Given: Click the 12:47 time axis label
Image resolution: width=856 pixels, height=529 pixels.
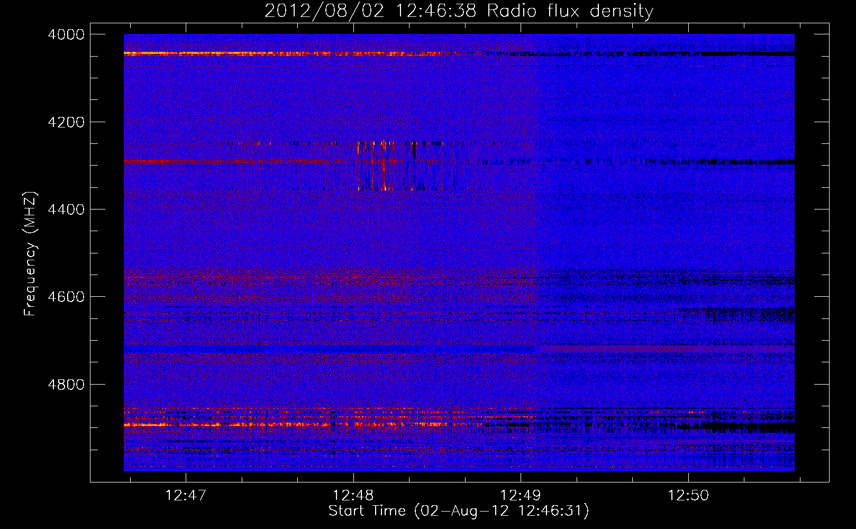Looking at the screenshot, I should coord(185,495).
